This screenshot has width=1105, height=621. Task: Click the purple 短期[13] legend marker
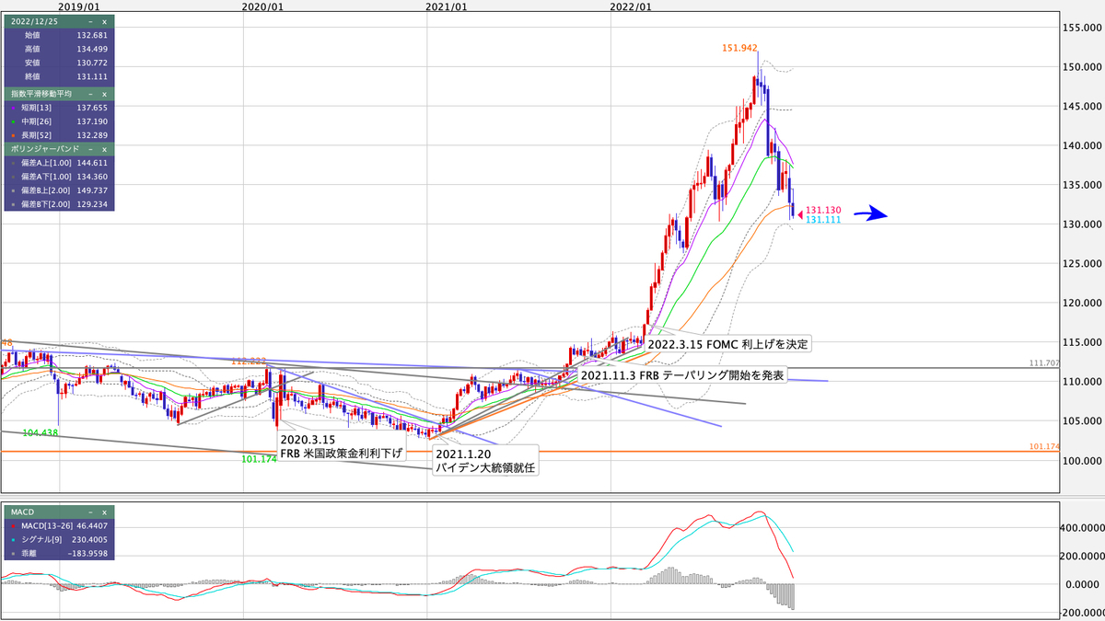pos(12,107)
